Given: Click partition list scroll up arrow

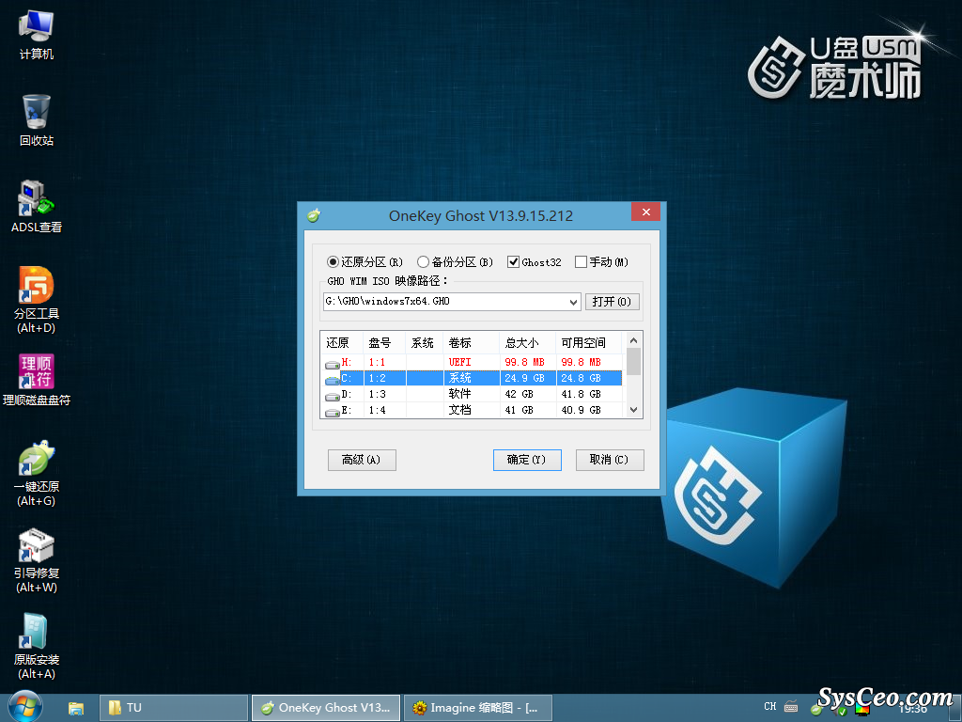Looking at the screenshot, I should [634, 340].
